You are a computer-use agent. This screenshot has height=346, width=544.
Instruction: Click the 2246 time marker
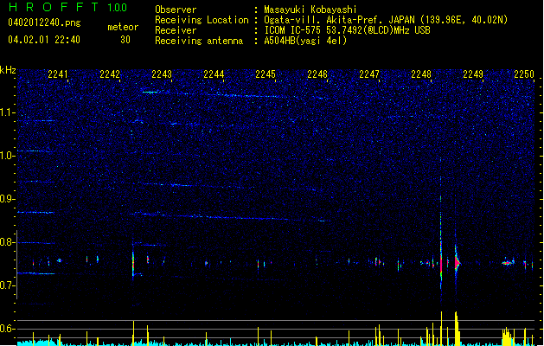[x=317, y=74]
